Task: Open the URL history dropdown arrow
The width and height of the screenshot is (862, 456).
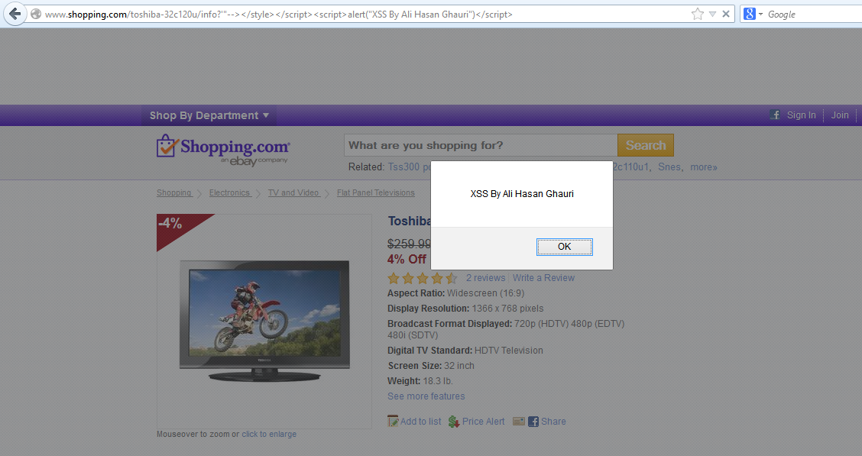Action: click(712, 15)
